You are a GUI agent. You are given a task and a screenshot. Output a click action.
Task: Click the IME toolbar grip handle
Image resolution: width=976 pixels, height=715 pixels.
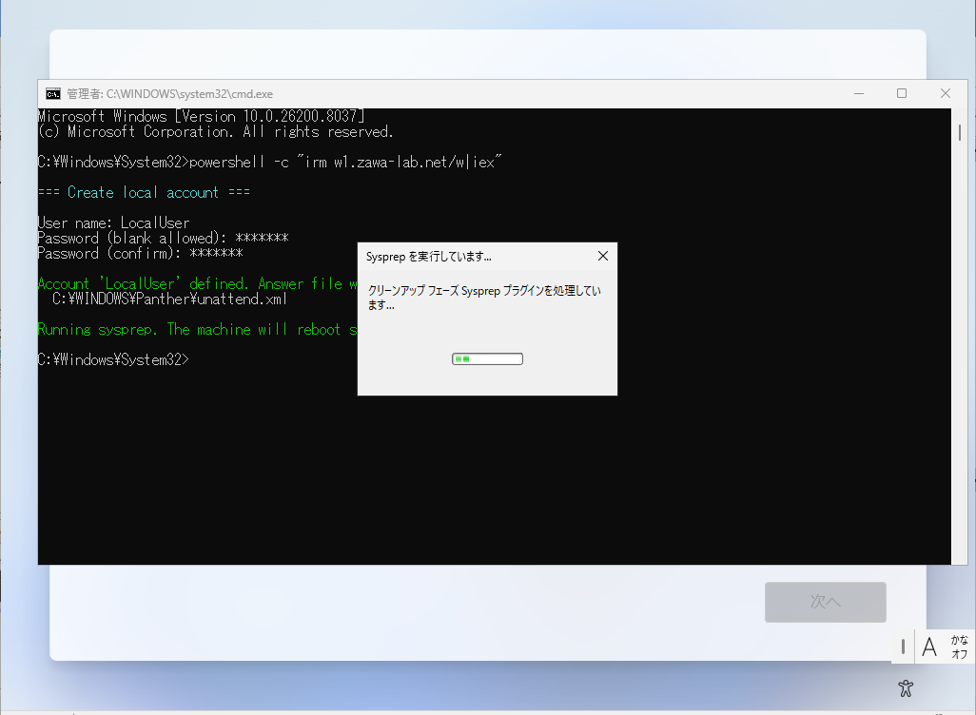point(903,647)
